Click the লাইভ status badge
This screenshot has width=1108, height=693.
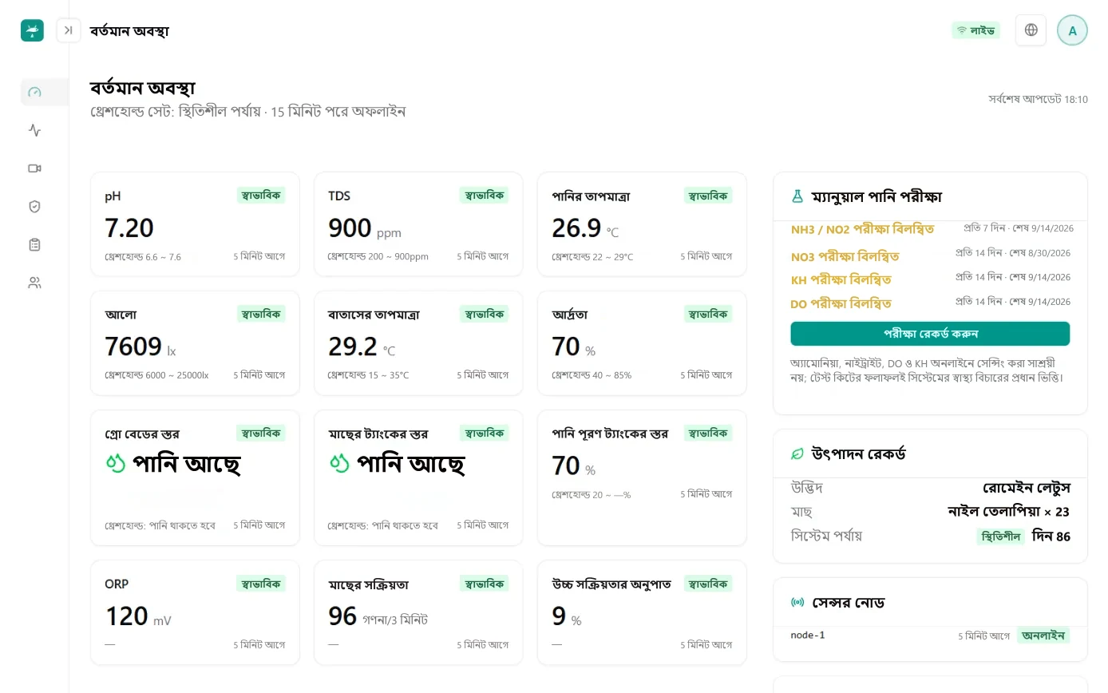pos(975,30)
